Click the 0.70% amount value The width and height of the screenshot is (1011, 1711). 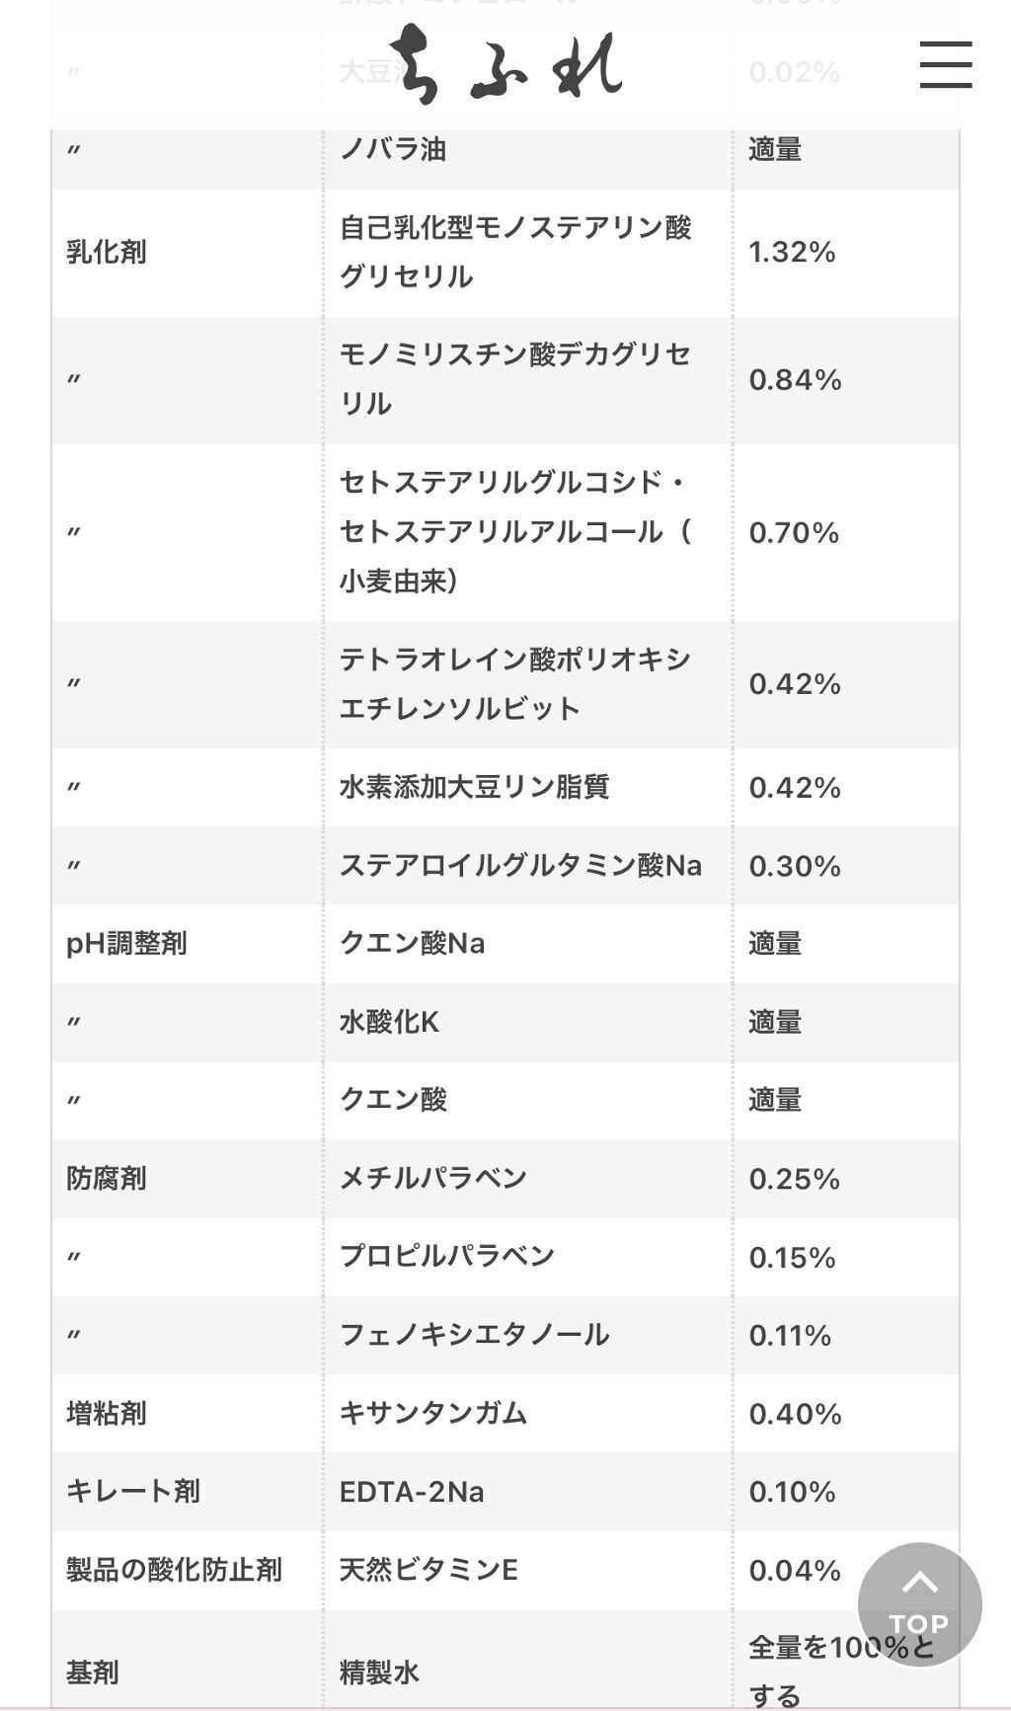click(794, 533)
